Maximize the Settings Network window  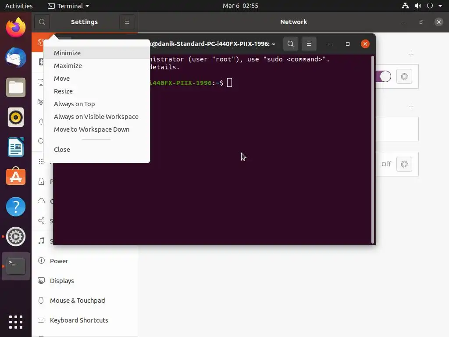click(421, 22)
